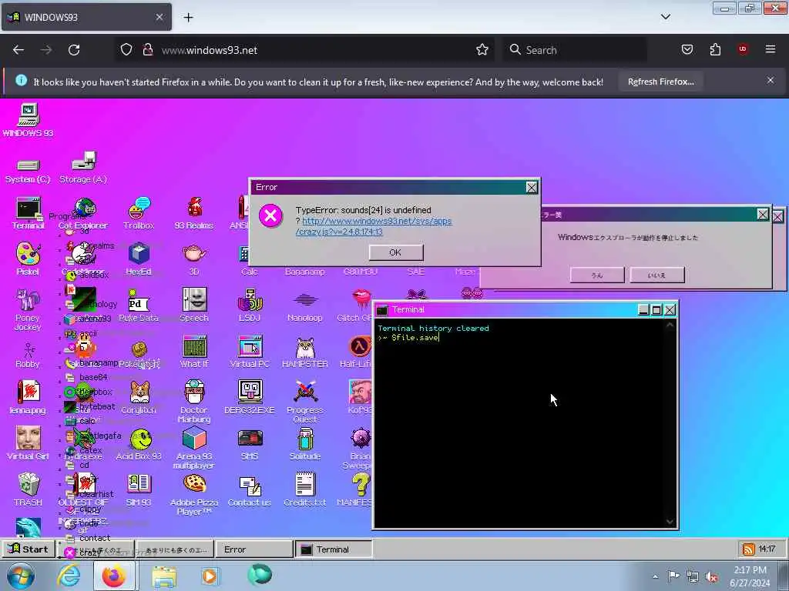Image resolution: width=789 pixels, height=591 pixels.
Task: Open the Trollbox chat icon
Action: click(x=139, y=212)
